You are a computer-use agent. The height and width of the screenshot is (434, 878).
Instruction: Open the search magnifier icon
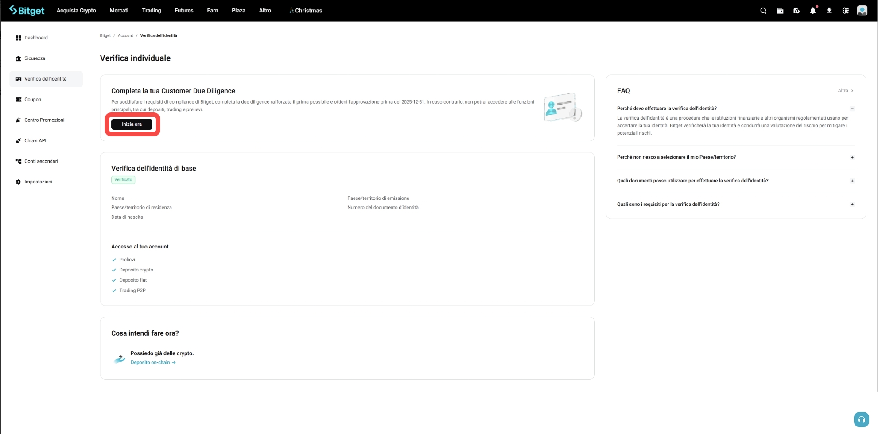click(763, 10)
